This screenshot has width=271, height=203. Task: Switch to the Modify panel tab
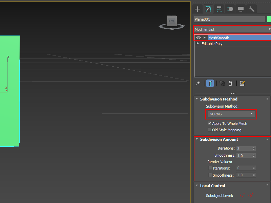[x=208, y=9]
